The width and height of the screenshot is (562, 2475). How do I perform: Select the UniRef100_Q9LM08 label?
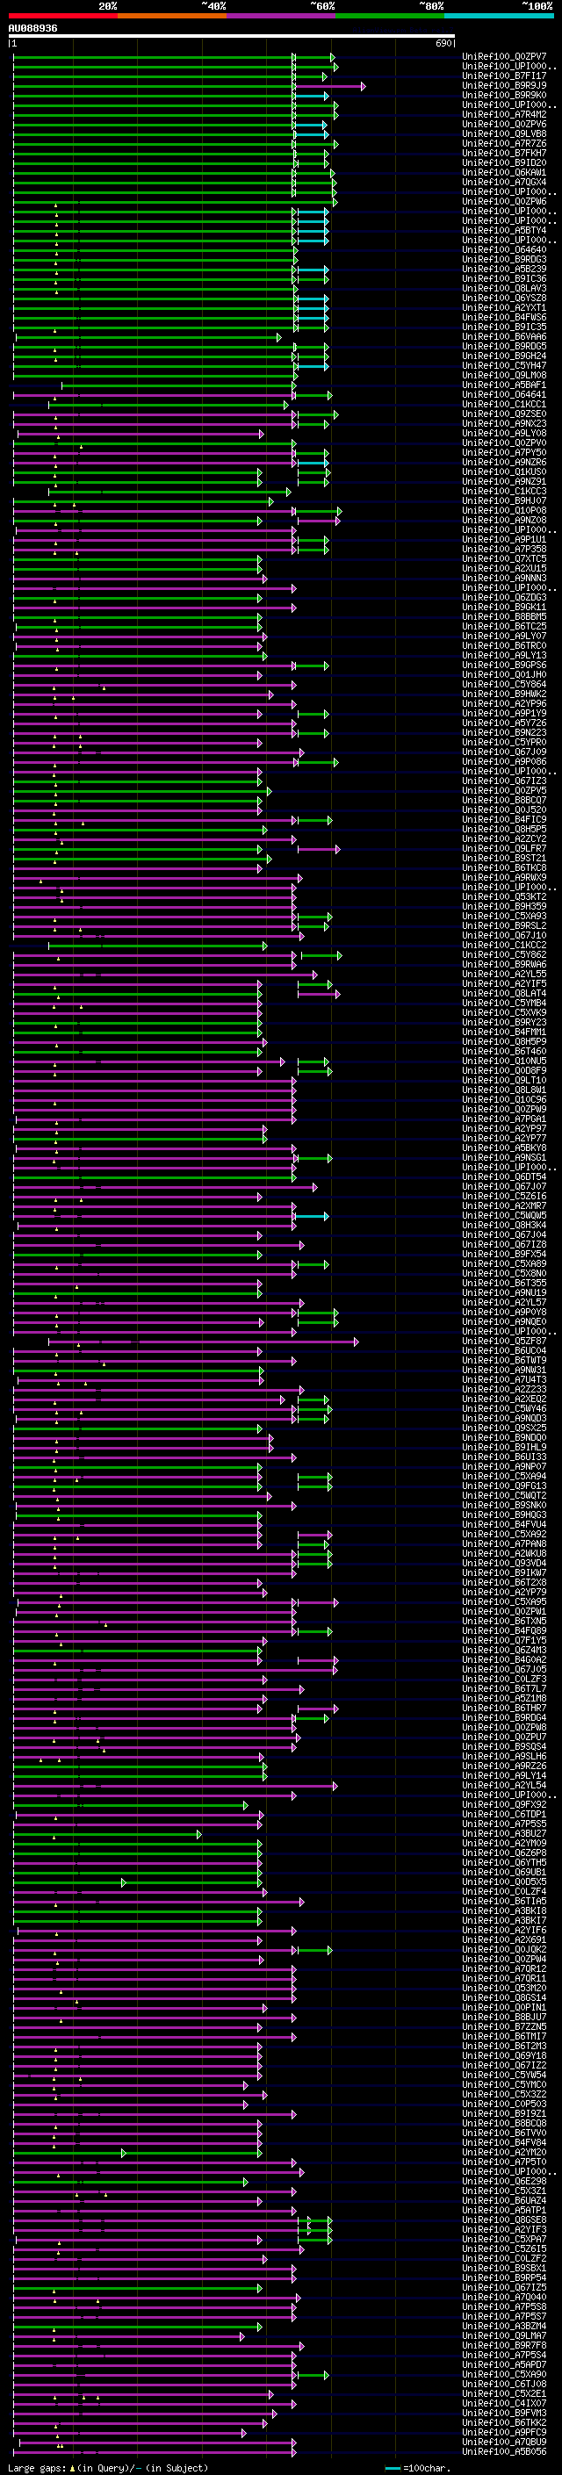click(504, 375)
